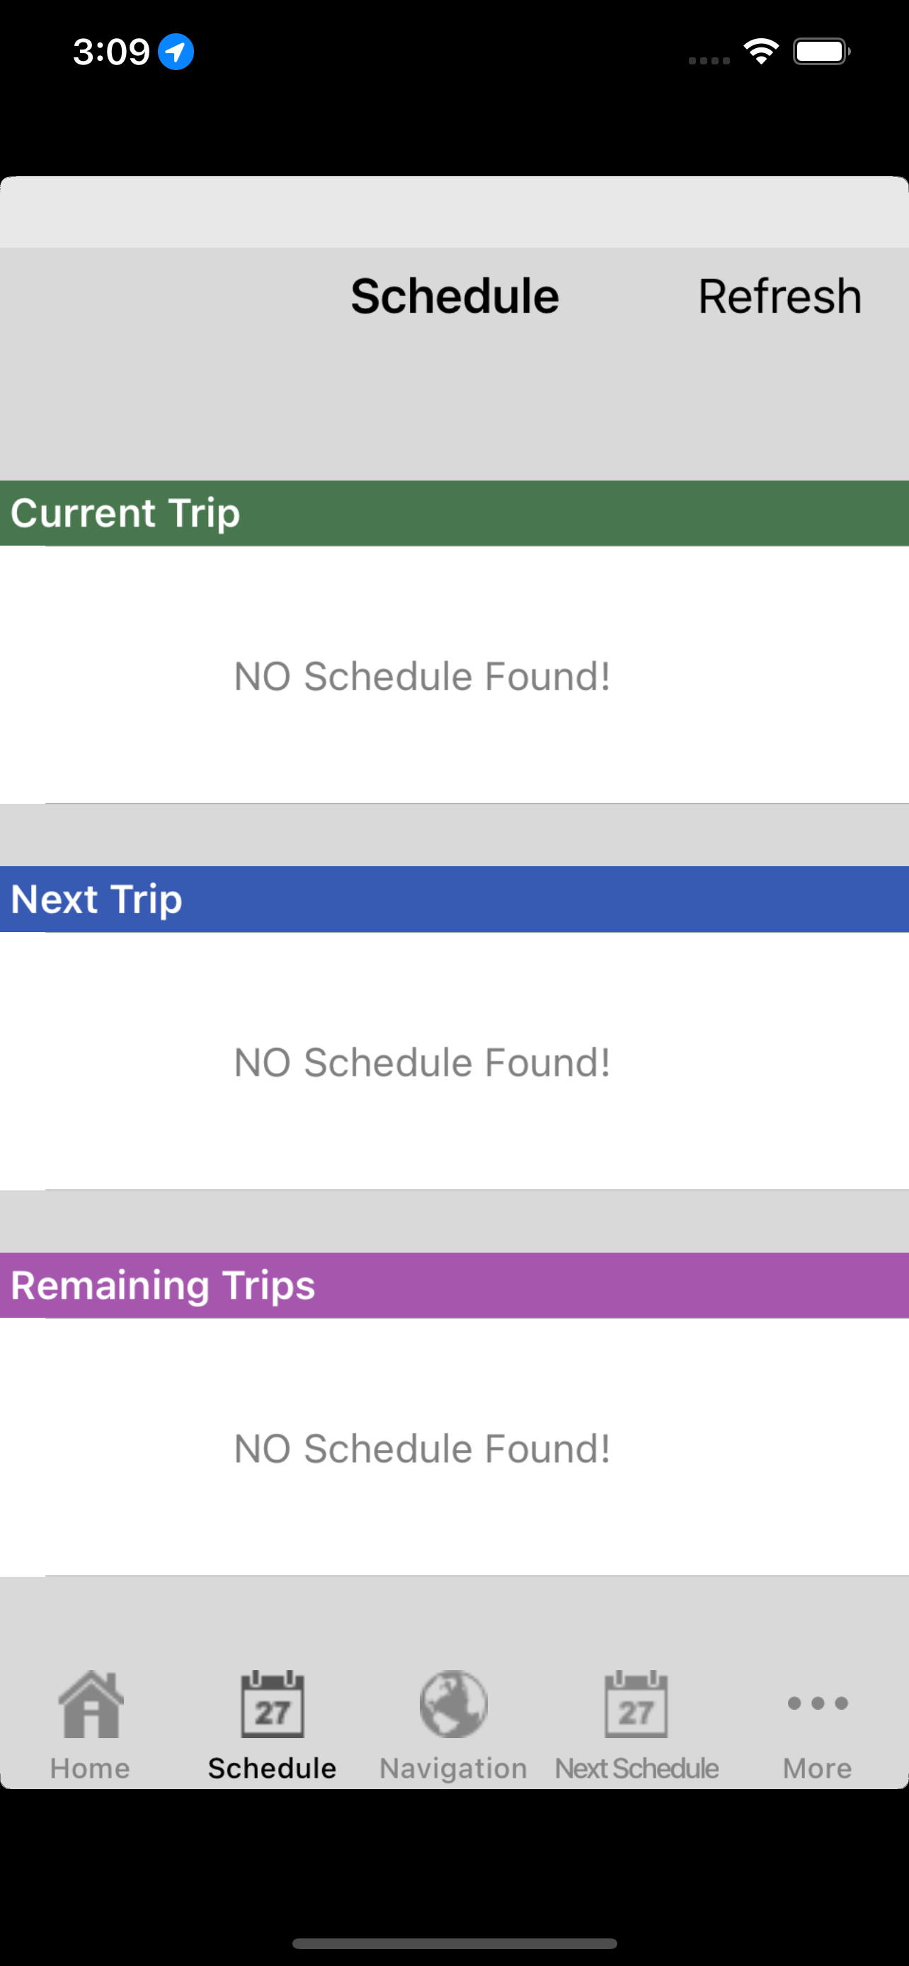Select the Next Trip section header

pyautogui.click(x=455, y=899)
